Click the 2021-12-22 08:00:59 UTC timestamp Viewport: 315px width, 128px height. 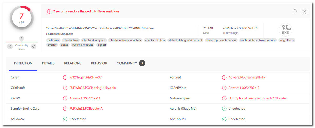pos(240,28)
